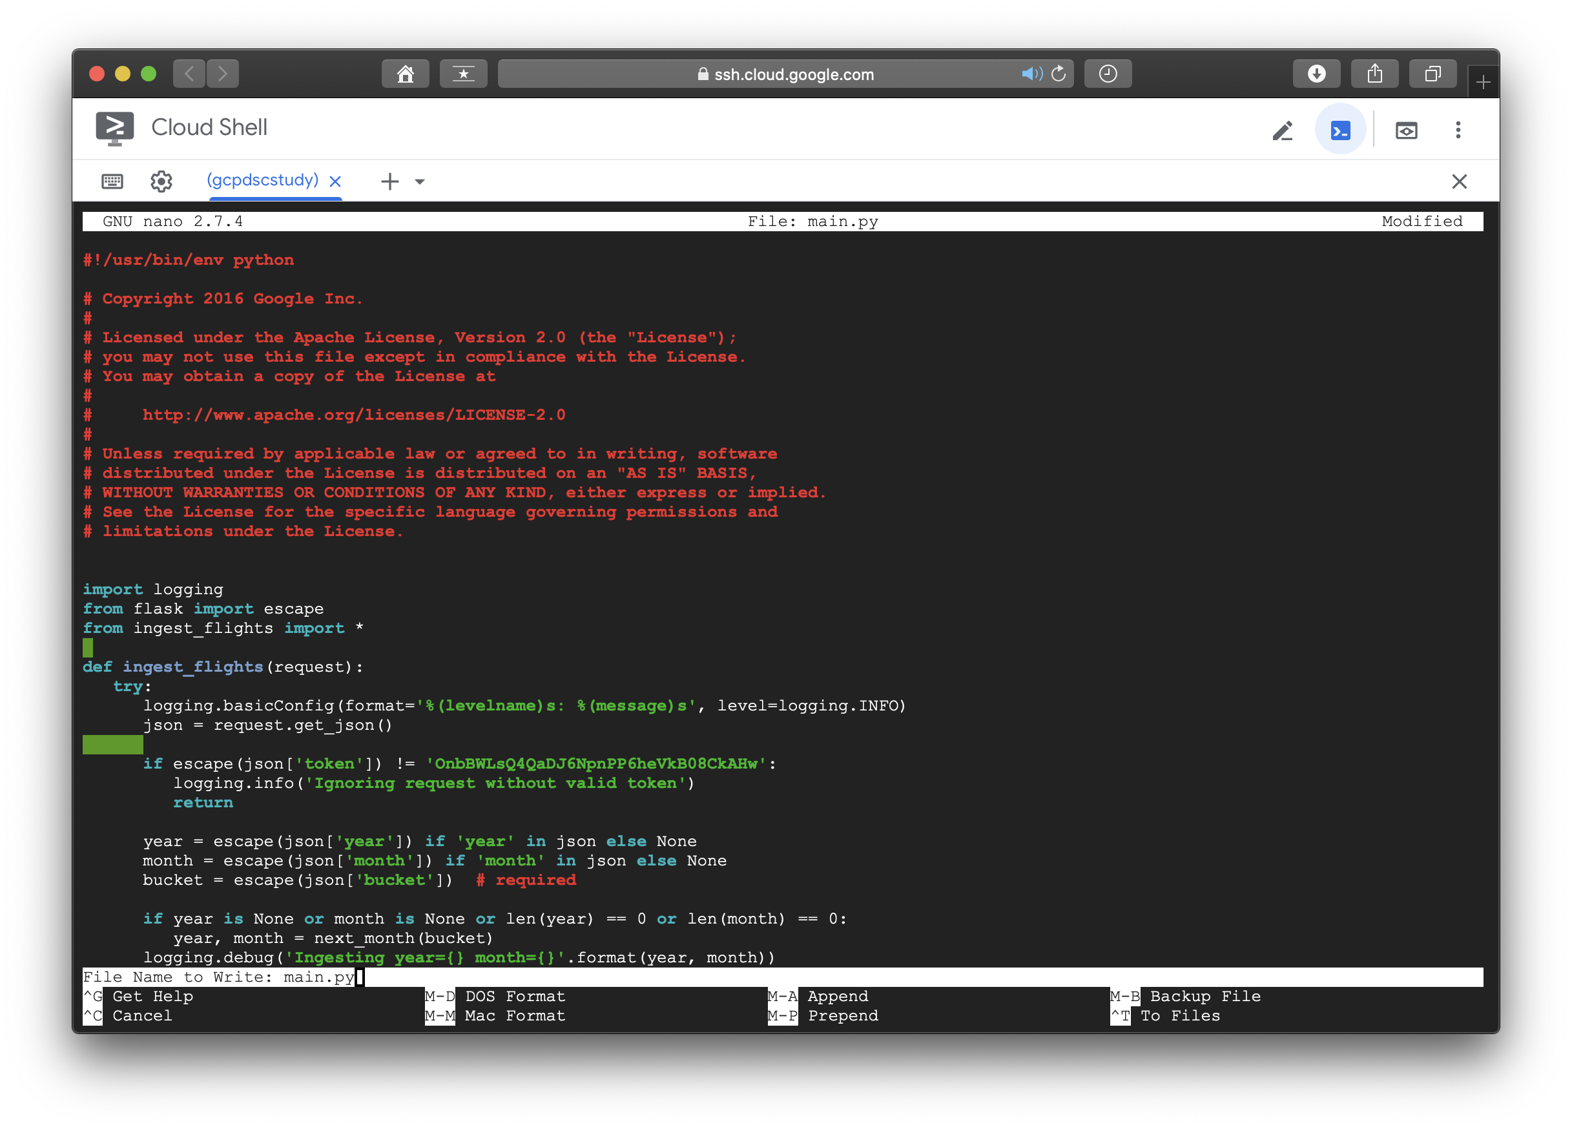Open the Cloud Shell code editor pencil icon
Viewport: 1572px width, 1129px height.
click(1282, 130)
